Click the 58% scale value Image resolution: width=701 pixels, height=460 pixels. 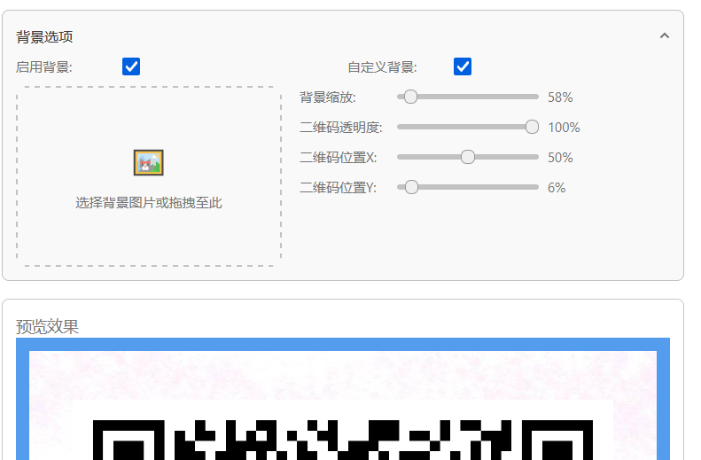pos(560,97)
